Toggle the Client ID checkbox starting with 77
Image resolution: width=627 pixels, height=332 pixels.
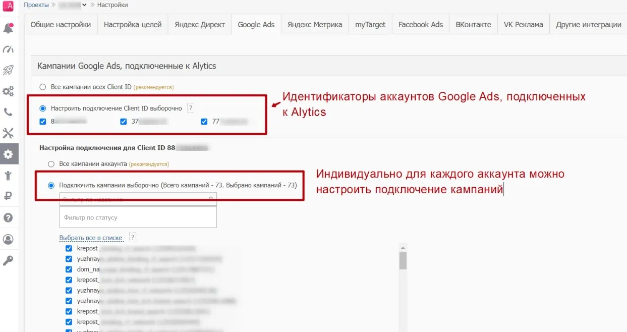pos(204,121)
